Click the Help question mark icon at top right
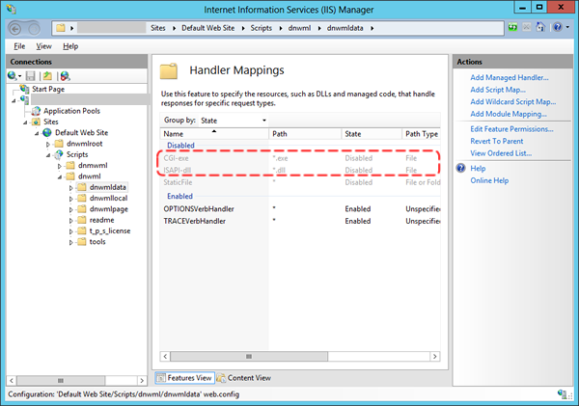 (x=557, y=27)
